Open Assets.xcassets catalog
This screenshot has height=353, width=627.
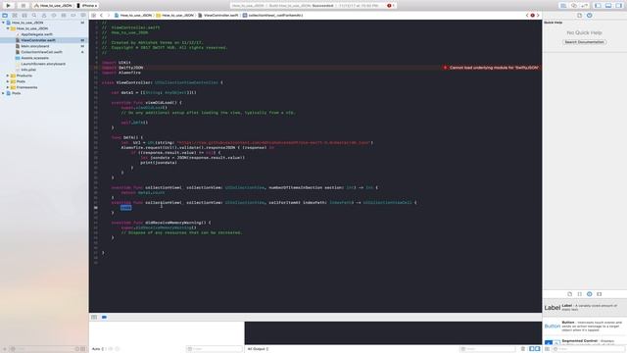(34, 58)
